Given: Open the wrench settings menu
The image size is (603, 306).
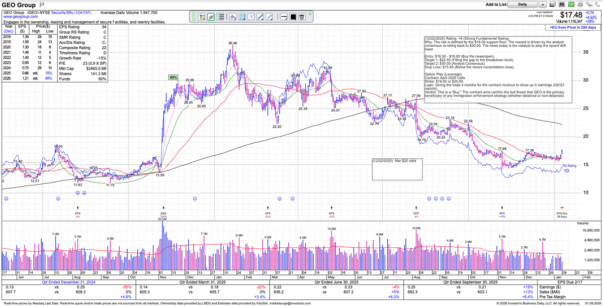Looking at the screenshot, I should click(589, 4).
